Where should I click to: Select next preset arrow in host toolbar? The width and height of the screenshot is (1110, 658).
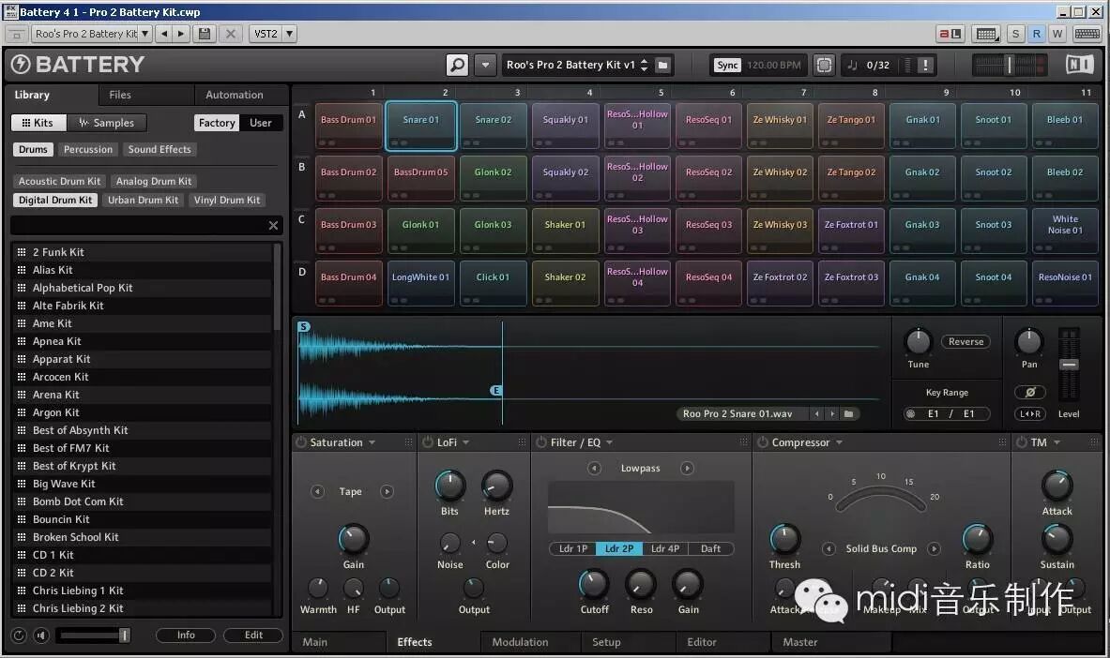click(x=181, y=33)
